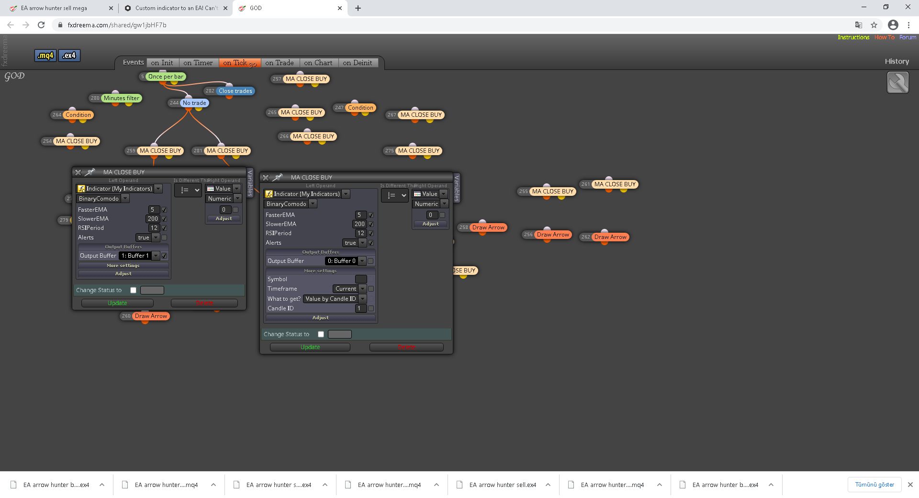Switch to the on Timer events tab
The height and width of the screenshot is (498, 919).
click(198, 63)
